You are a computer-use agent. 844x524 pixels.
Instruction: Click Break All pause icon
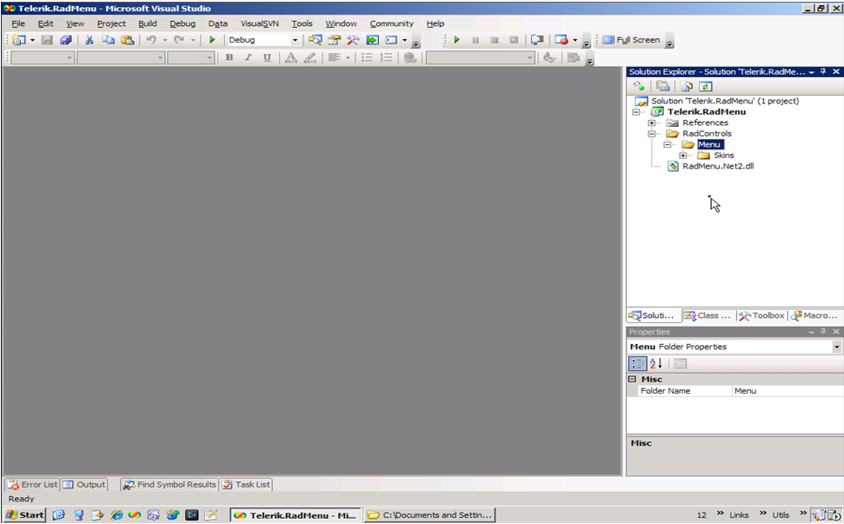click(475, 40)
